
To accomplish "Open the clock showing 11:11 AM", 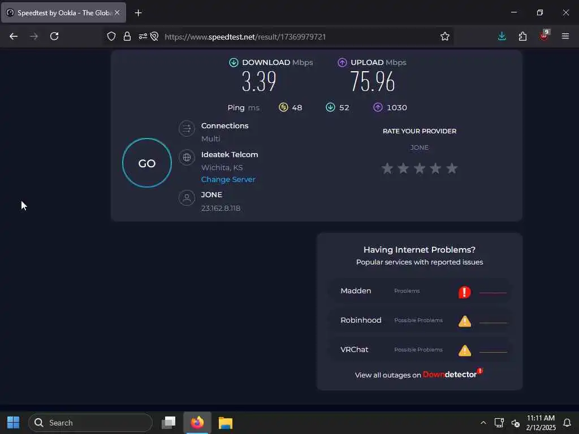I will click(x=541, y=423).
